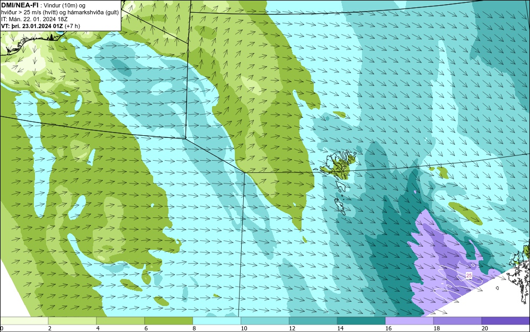
Task: Click the Faroe Islands main island group
Action: 339,164
